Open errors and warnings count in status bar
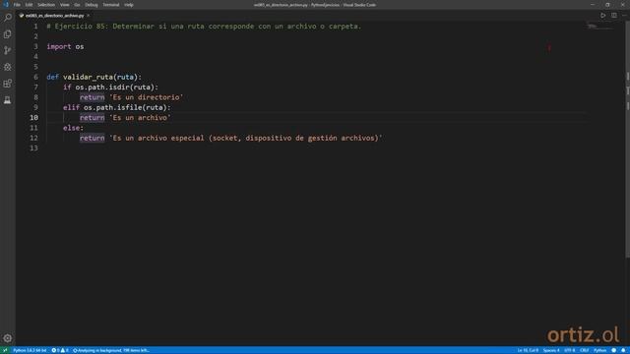Screen dimensions: 630x354 coord(60,350)
